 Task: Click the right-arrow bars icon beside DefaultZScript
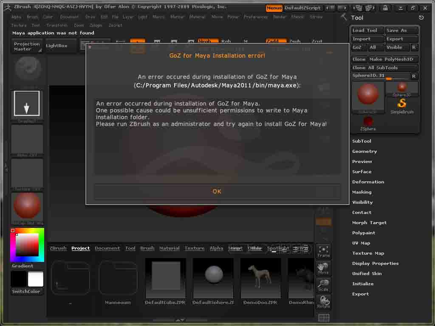[342, 8]
